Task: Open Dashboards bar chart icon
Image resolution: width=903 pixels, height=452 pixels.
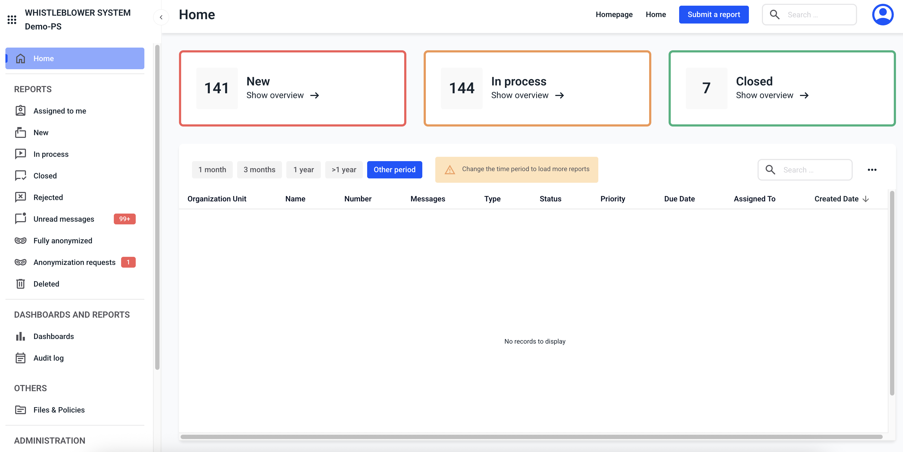Action: coord(20,336)
